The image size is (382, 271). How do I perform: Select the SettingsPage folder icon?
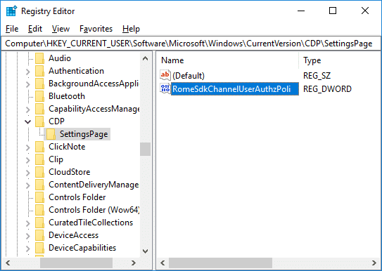click(51, 134)
